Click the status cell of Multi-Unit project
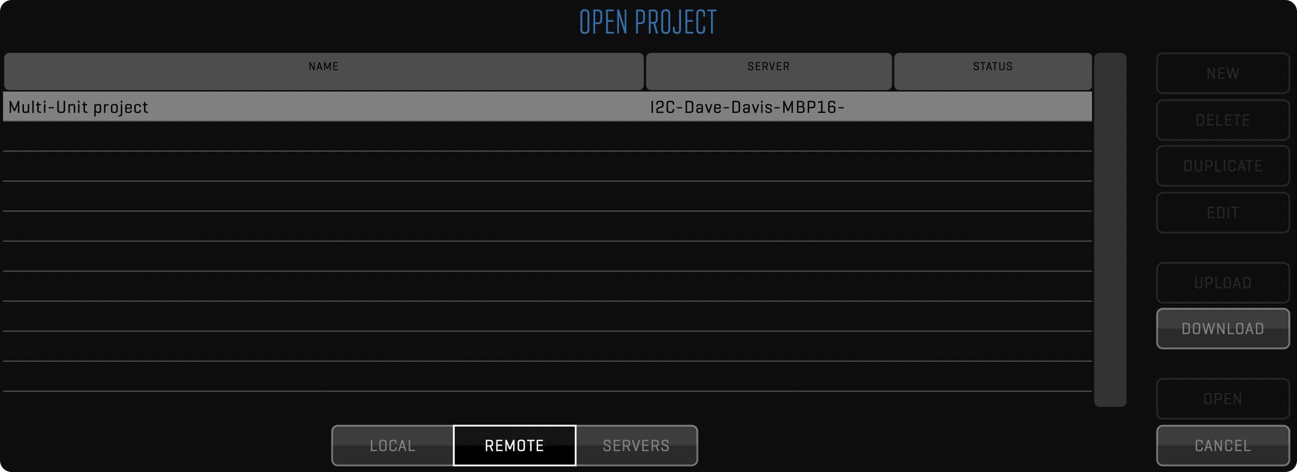This screenshot has height=472, width=1297. click(992, 107)
